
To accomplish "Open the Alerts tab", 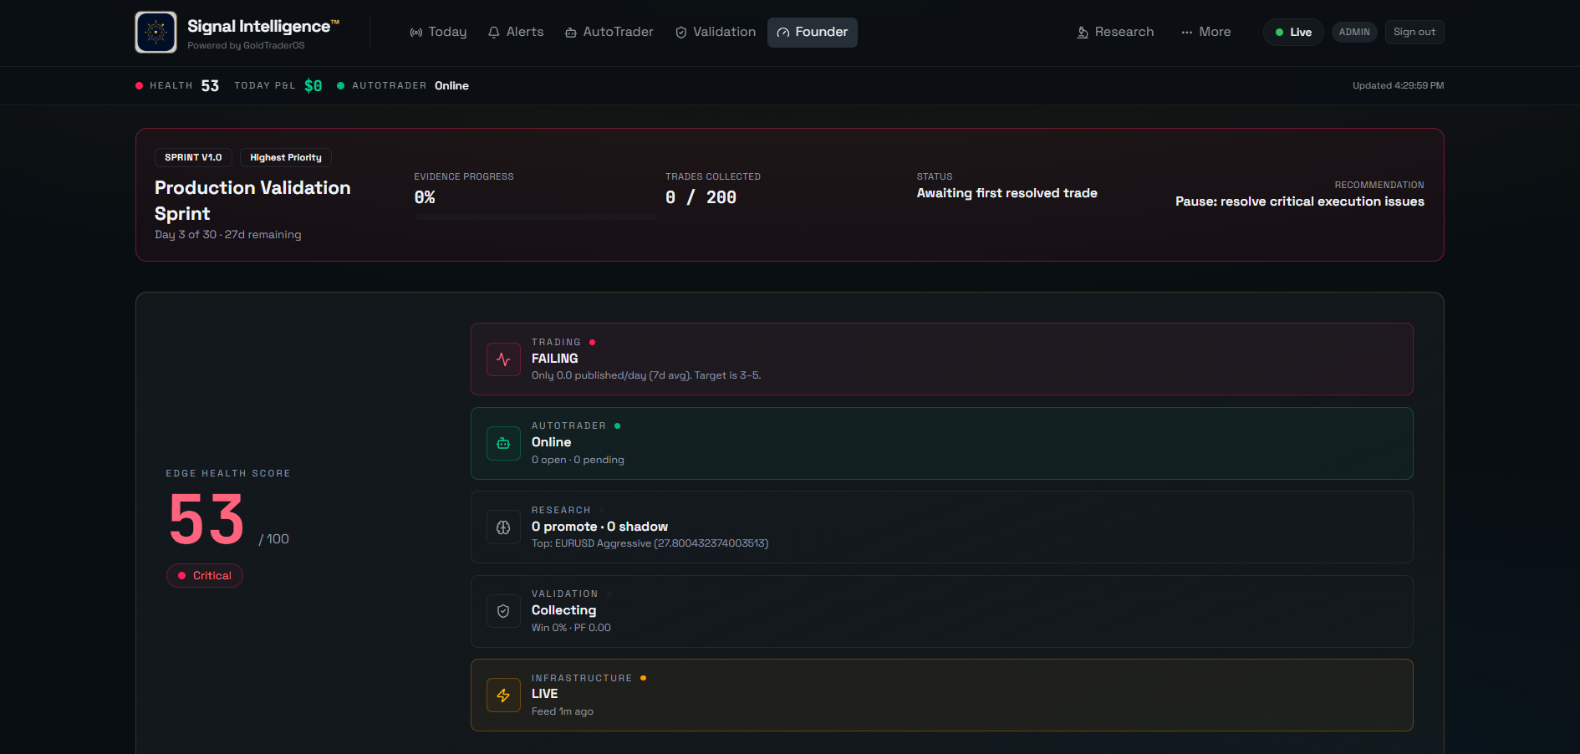I will tap(516, 32).
